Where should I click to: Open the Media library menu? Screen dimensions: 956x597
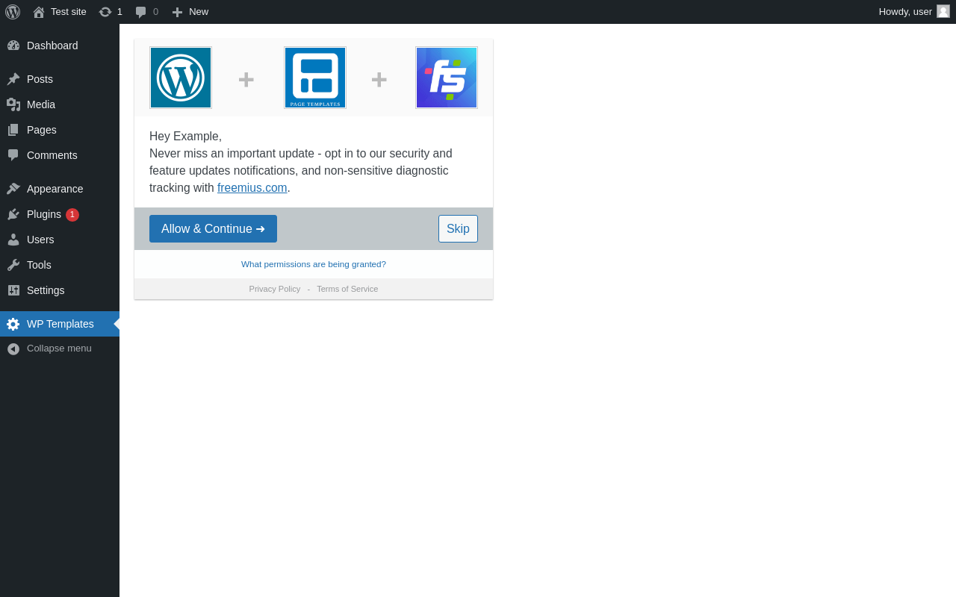(x=60, y=104)
